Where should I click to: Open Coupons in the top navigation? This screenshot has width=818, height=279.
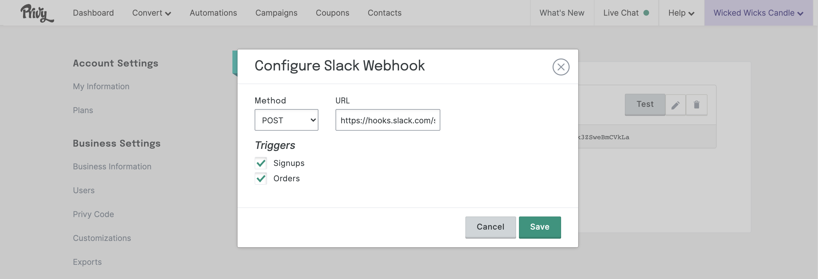(332, 13)
